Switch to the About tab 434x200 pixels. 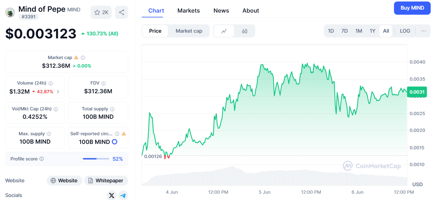(x=251, y=10)
